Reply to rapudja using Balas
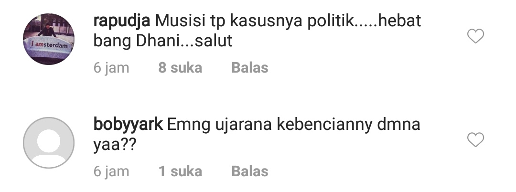 250,68
